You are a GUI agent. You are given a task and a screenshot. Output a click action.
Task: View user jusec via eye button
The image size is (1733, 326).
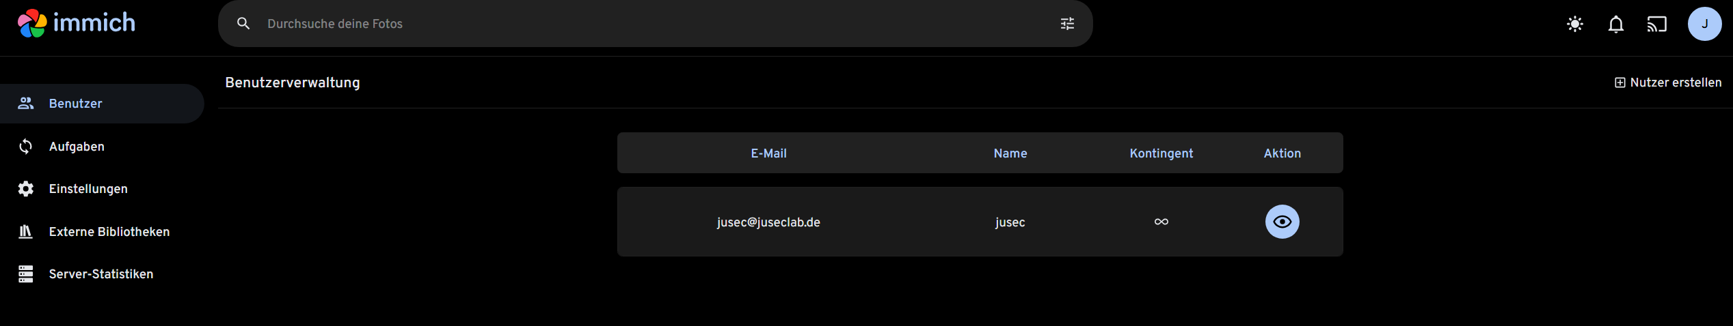(1282, 222)
